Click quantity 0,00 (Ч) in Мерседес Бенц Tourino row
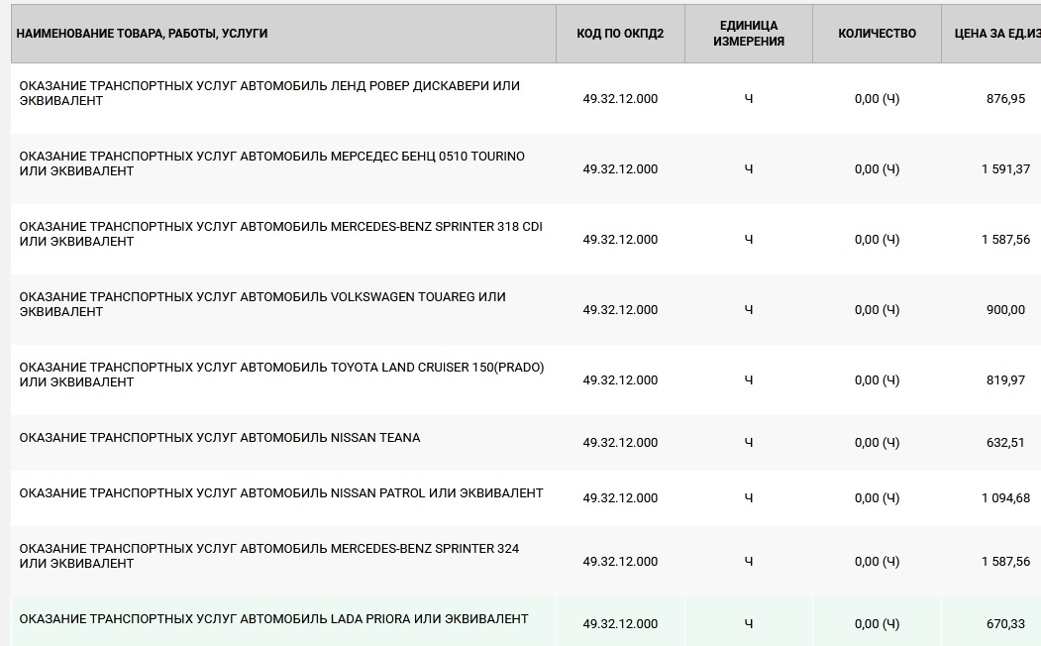Image resolution: width=1041 pixels, height=646 pixels. 877,169
